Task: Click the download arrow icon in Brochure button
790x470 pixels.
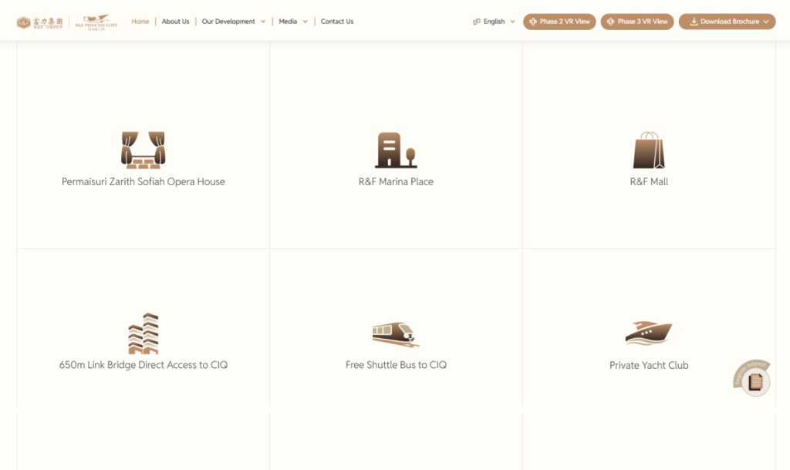Action: [694, 22]
